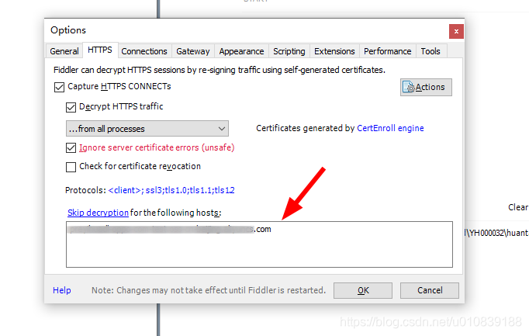Image resolution: width=529 pixels, height=336 pixels.
Task: Open the Help link
Action: (62, 290)
